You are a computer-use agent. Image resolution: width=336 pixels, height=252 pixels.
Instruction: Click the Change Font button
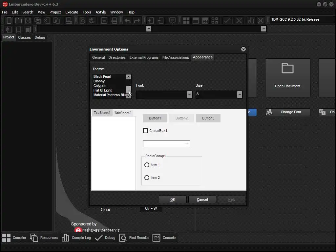(x=287, y=112)
